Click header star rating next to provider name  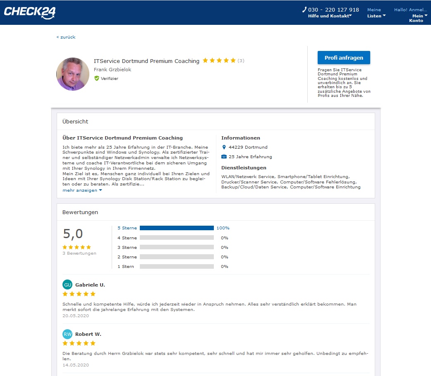(219, 60)
